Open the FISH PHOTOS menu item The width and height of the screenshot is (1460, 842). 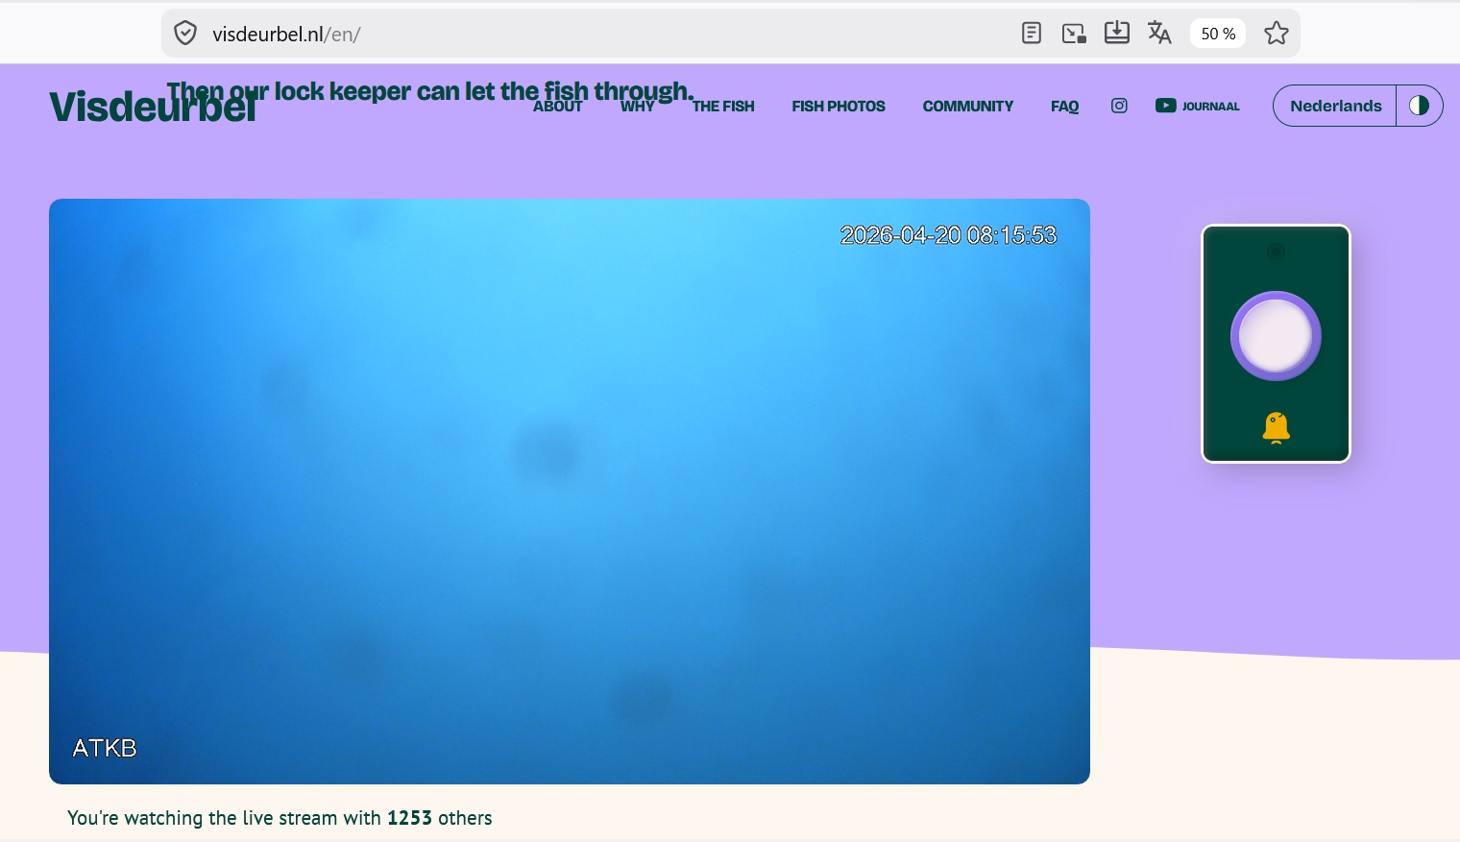(839, 107)
